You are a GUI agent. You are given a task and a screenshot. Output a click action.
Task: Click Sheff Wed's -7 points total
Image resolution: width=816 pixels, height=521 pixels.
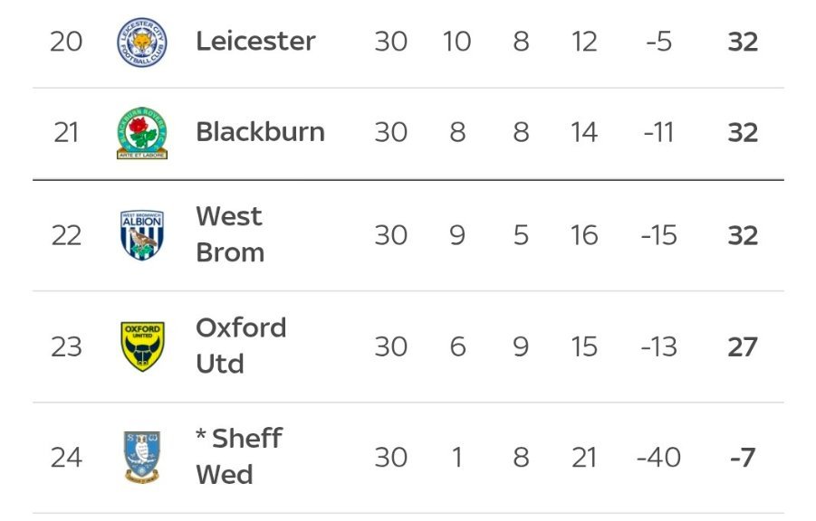pyautogui.click(x=742, y=458)
